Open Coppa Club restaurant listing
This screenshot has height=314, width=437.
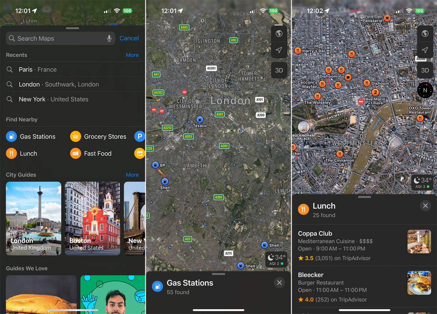coord(365,245)
